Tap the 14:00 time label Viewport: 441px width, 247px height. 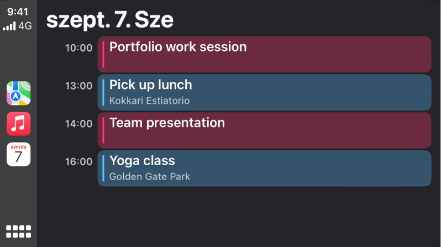click(x=78, y=124)
